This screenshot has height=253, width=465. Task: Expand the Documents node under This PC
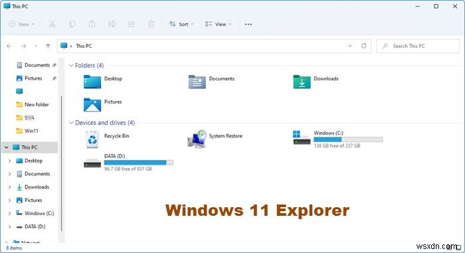[x=9, y=174]
